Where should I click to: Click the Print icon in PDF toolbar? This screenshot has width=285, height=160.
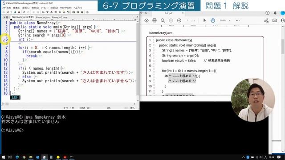(155, 20)
